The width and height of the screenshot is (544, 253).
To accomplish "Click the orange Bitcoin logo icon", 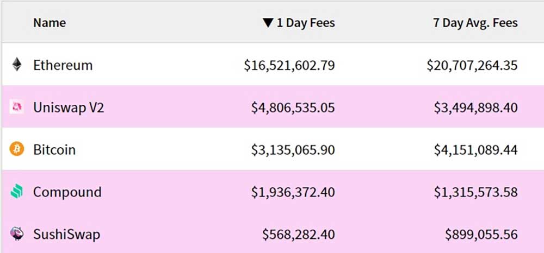I will 17,149.
